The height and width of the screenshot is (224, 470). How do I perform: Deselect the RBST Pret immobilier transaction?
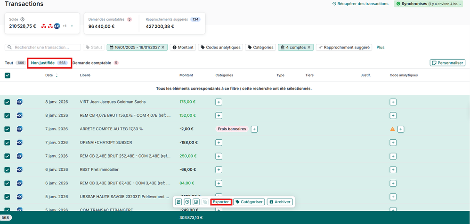pos(8,170)
